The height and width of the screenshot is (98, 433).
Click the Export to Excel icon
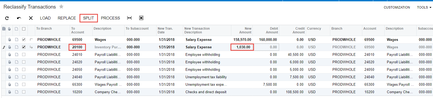[x=141, y=18]
